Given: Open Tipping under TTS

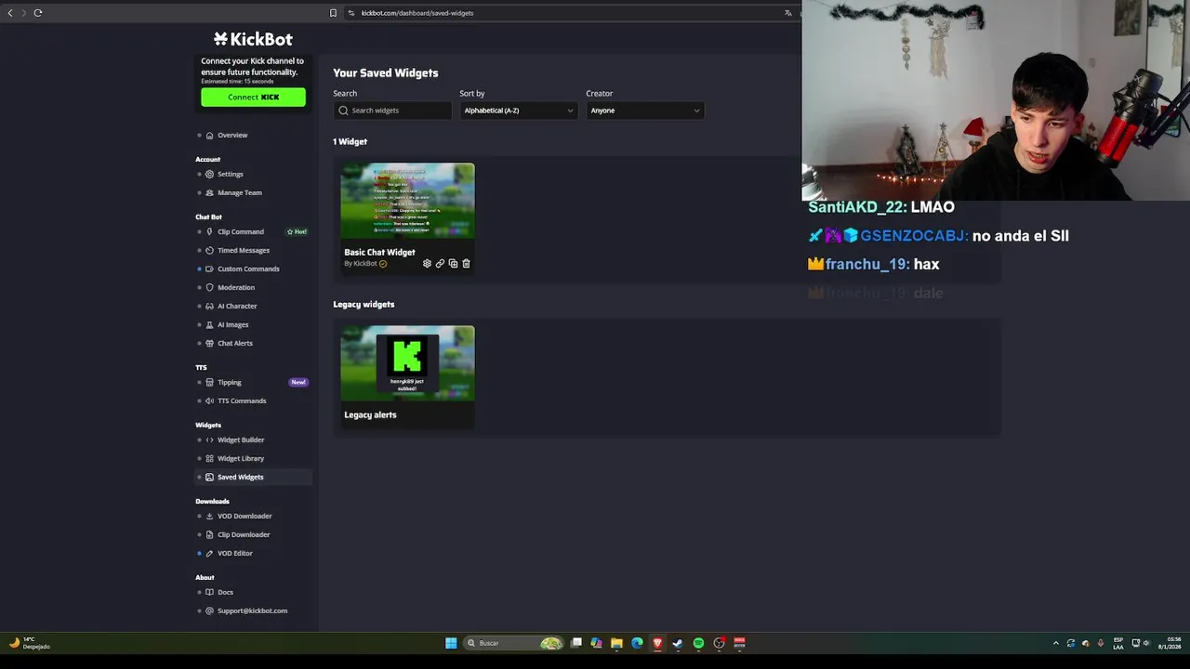Looking at the screenshot, I should click(x=230, y=383).
